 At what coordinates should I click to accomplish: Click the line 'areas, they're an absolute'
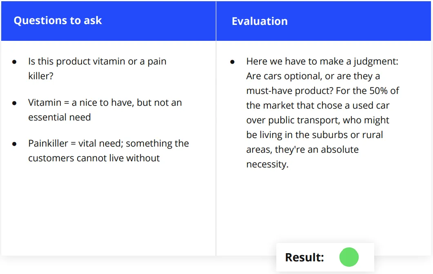coord(302,149)
